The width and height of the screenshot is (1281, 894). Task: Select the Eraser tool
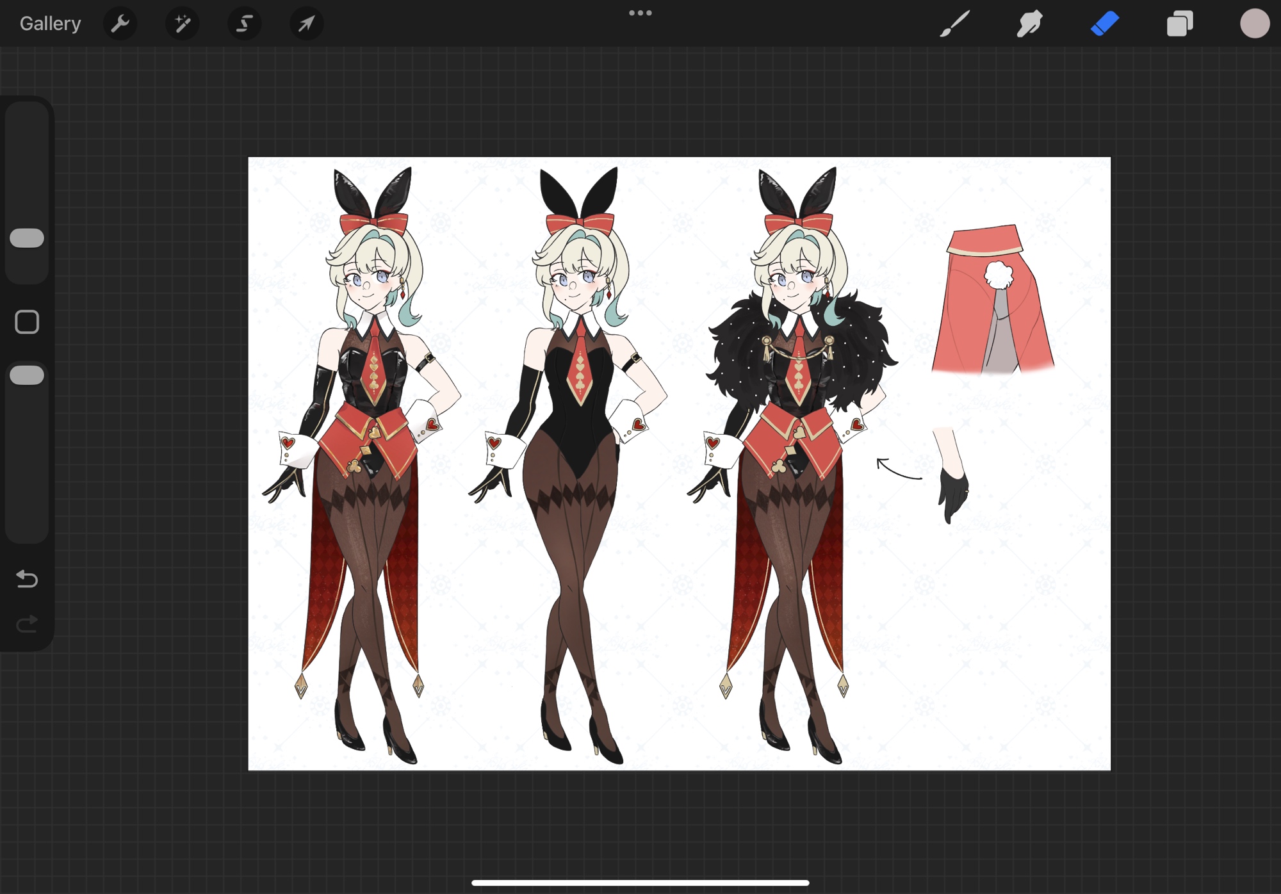[1105, 24]
